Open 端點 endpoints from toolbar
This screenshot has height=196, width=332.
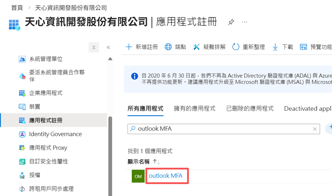coord(175,47)
